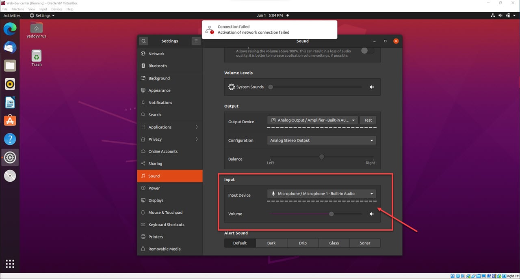Open the hamburger menu in Settings header
Screen dimensions: 520x279
pos(196,41)
